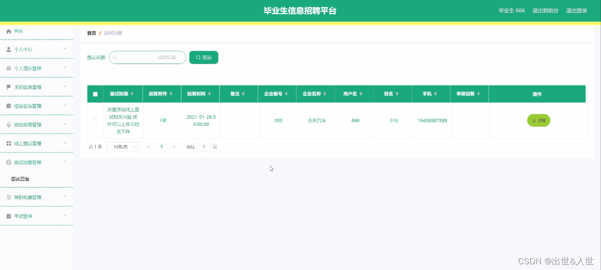Click 退出到前台 in the top bar
This screenshot has width=601, height=270.
point(546,10)
